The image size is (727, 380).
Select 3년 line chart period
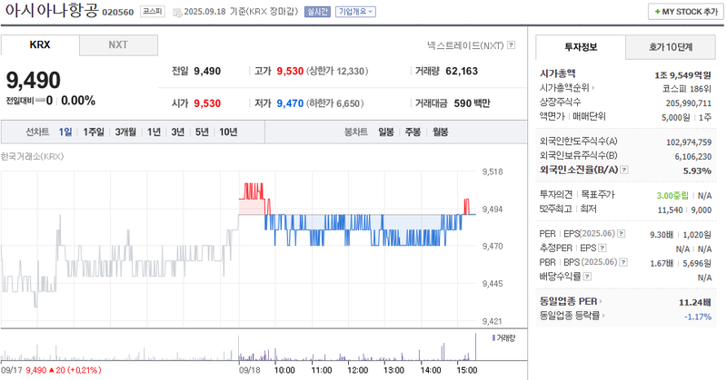(x=178, y=132)
